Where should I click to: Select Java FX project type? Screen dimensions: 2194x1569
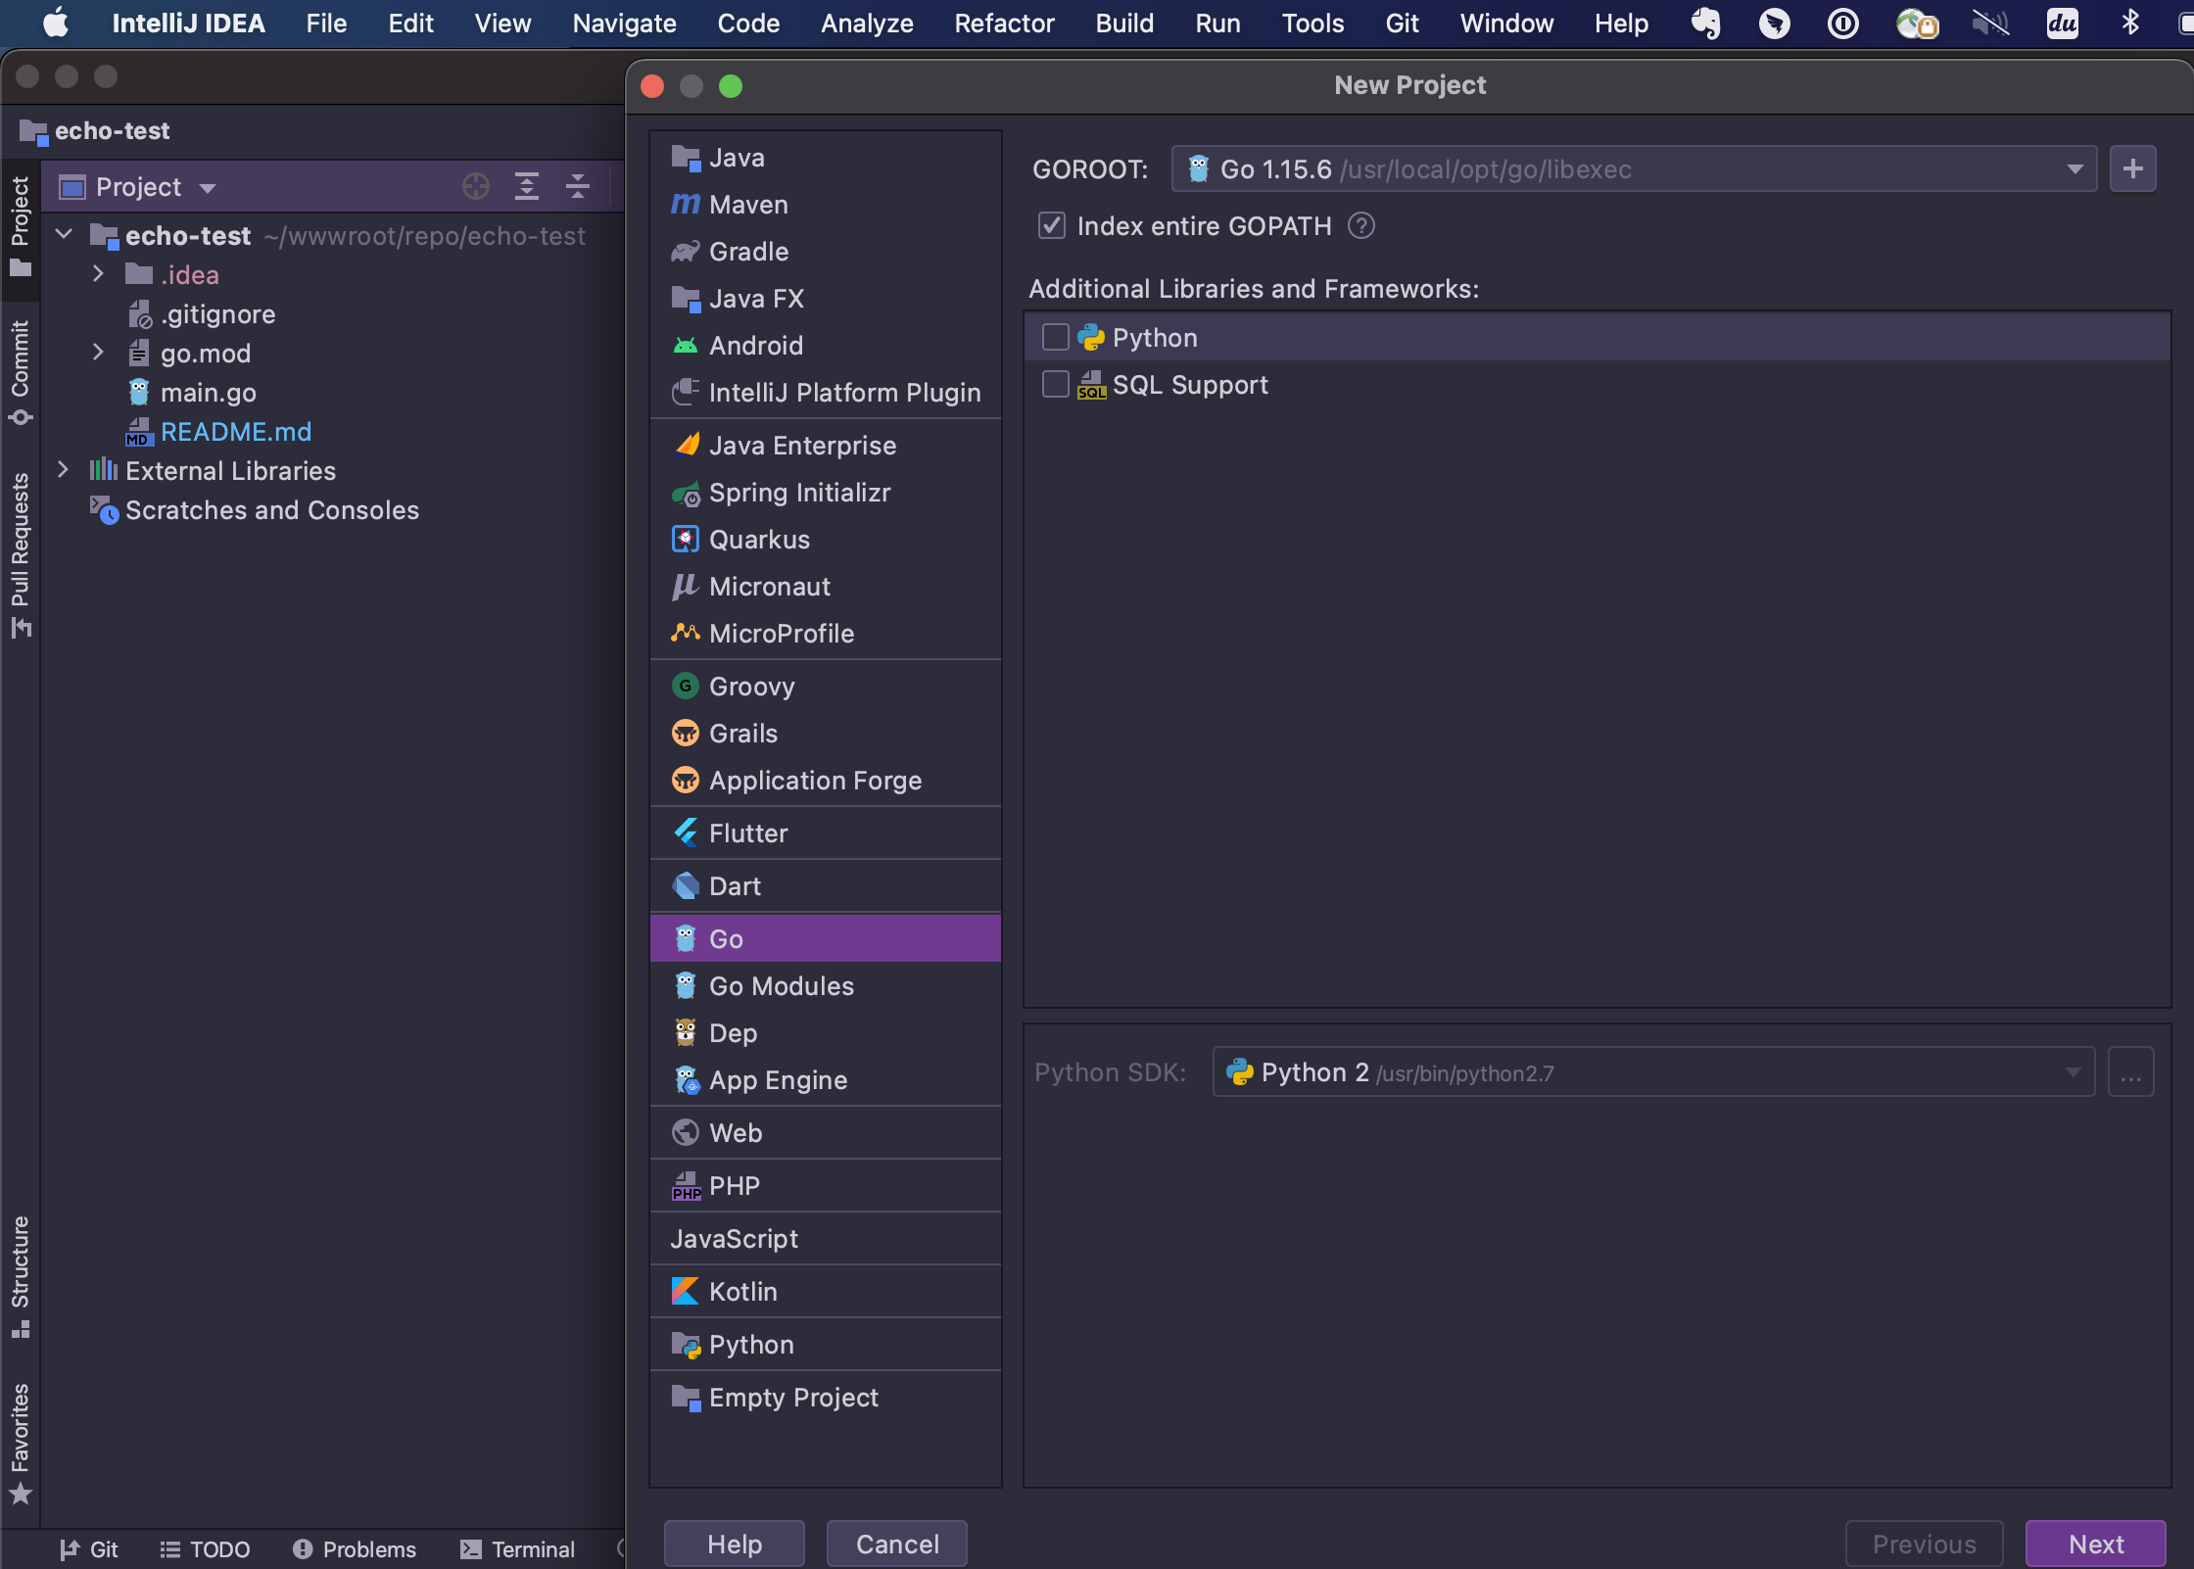(x=825, y=299)
